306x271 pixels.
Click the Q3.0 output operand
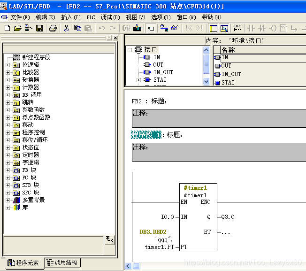228,217
